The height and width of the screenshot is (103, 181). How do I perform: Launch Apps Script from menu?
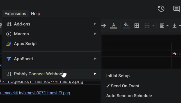tap(52, 44)
